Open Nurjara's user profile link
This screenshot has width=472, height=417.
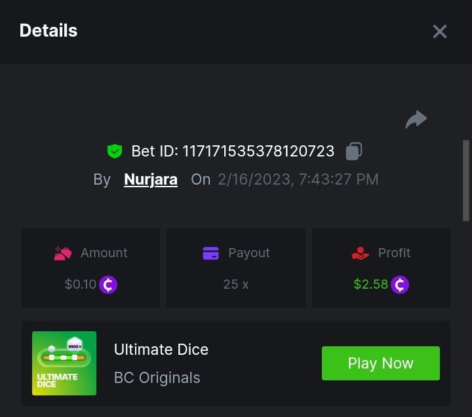point(151,179)
